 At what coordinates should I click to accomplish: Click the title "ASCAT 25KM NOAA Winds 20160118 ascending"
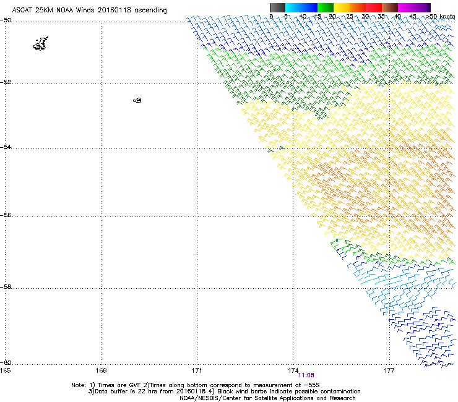click(x=89, y=11)
